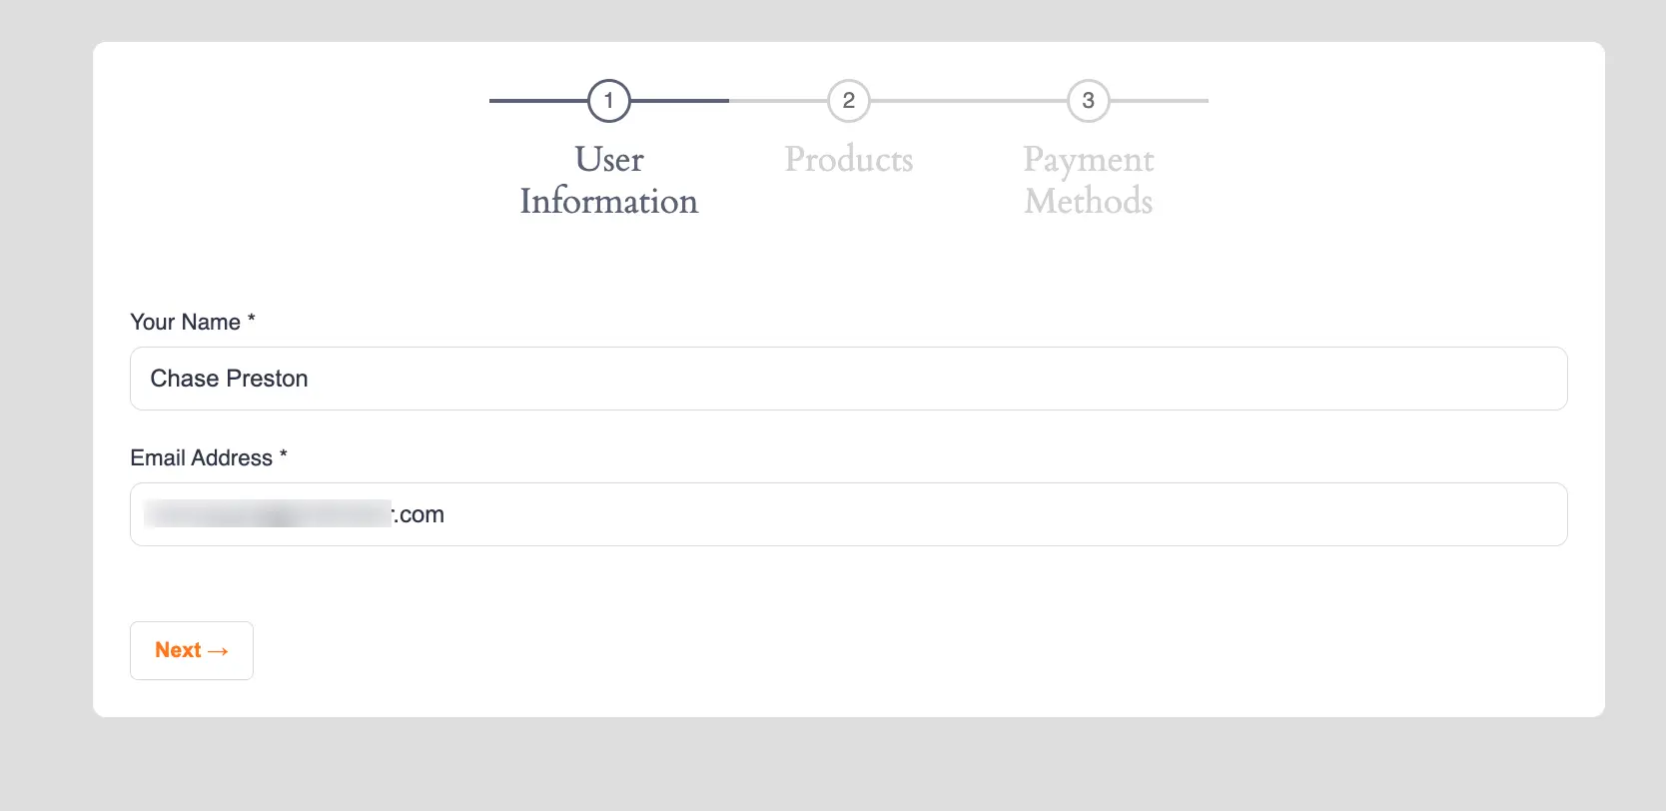Click the arrow icon inside the Next button
This screenshot has width=1666, height=811.
[x=217, y=650]
